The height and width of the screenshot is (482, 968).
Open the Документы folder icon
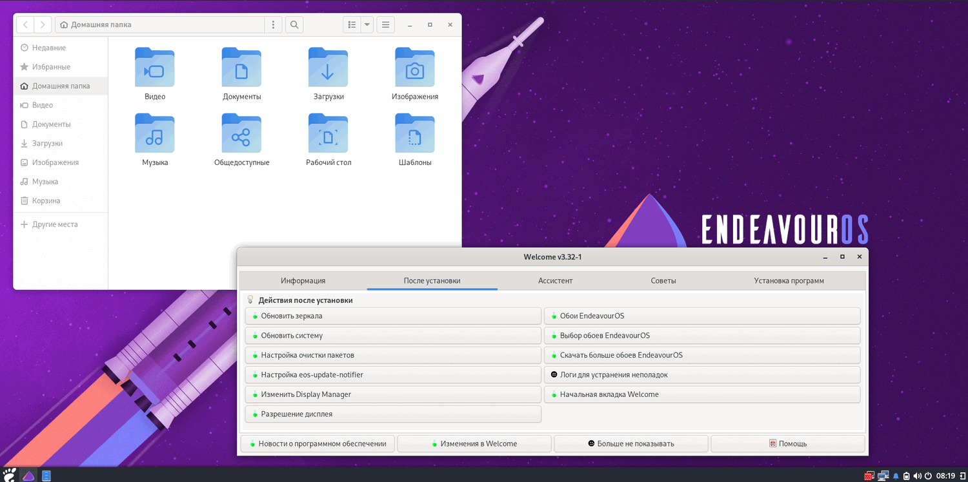click(x=241, y=67)
